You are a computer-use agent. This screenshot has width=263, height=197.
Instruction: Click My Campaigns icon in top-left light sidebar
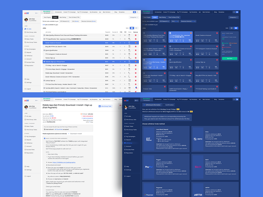click(x=25, y=49)
